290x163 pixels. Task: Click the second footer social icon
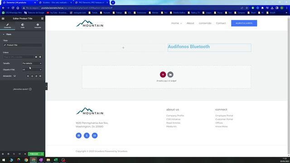pyautogui.click(x=87, y=135)
